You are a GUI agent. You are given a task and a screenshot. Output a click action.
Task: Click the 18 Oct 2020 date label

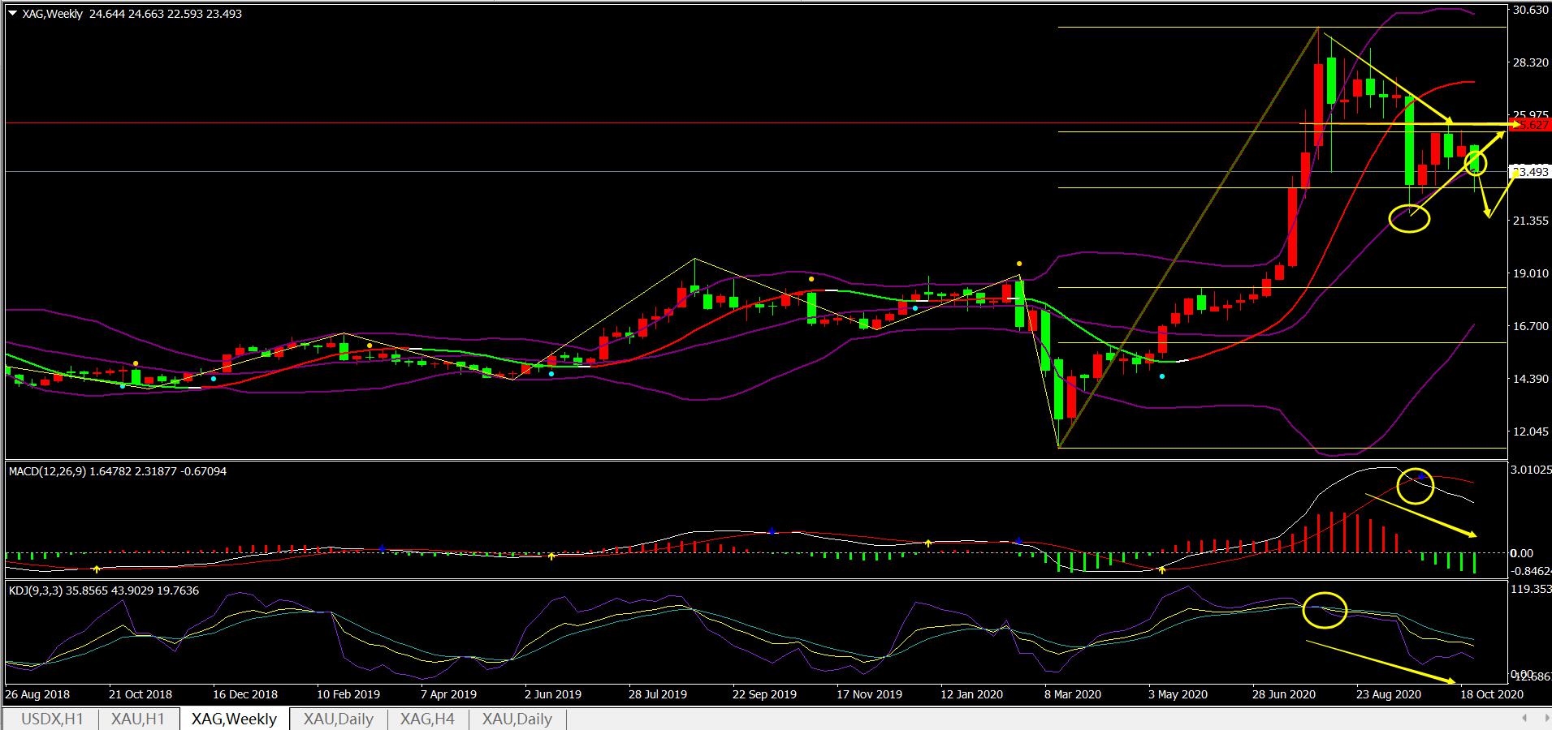point(1491,694)
